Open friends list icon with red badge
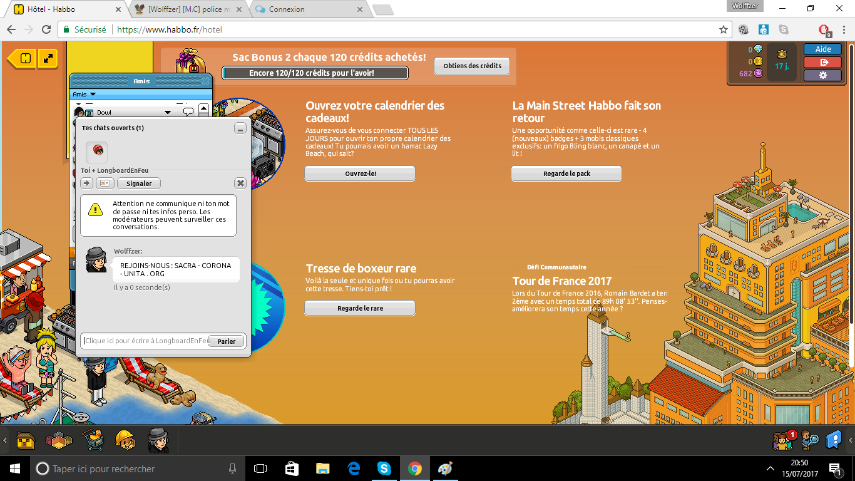 click(783, 440)
